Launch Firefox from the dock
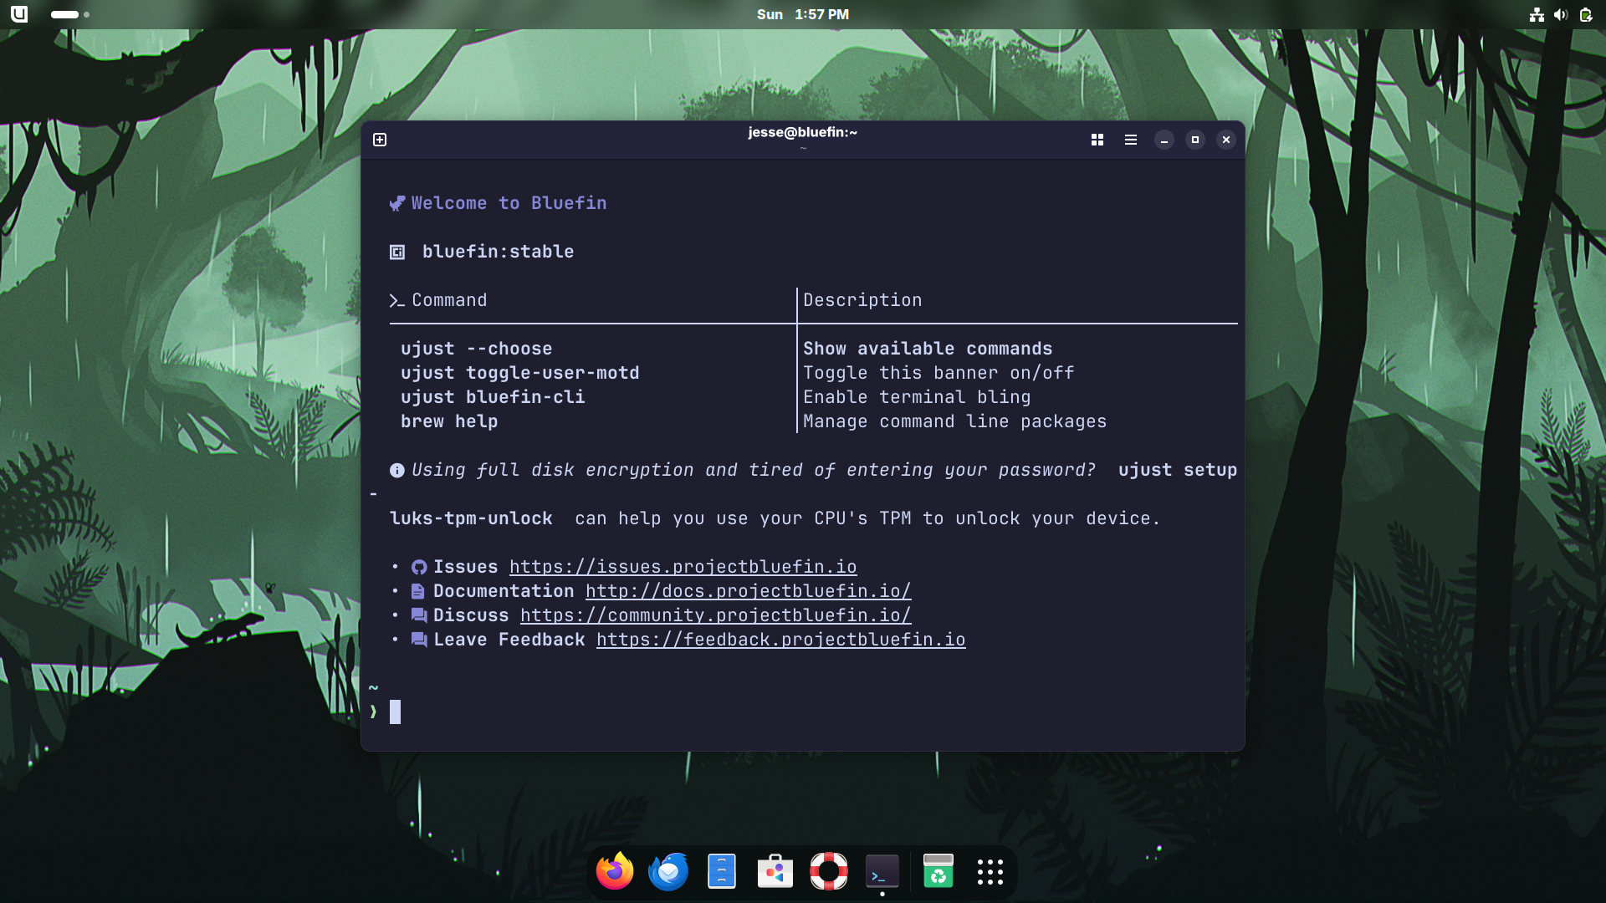 615,871
